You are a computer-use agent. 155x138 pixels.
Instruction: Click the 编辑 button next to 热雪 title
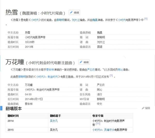point(74,12)
